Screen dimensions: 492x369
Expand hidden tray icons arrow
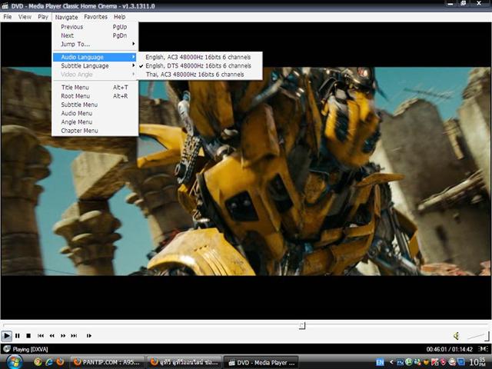[391, 362]
